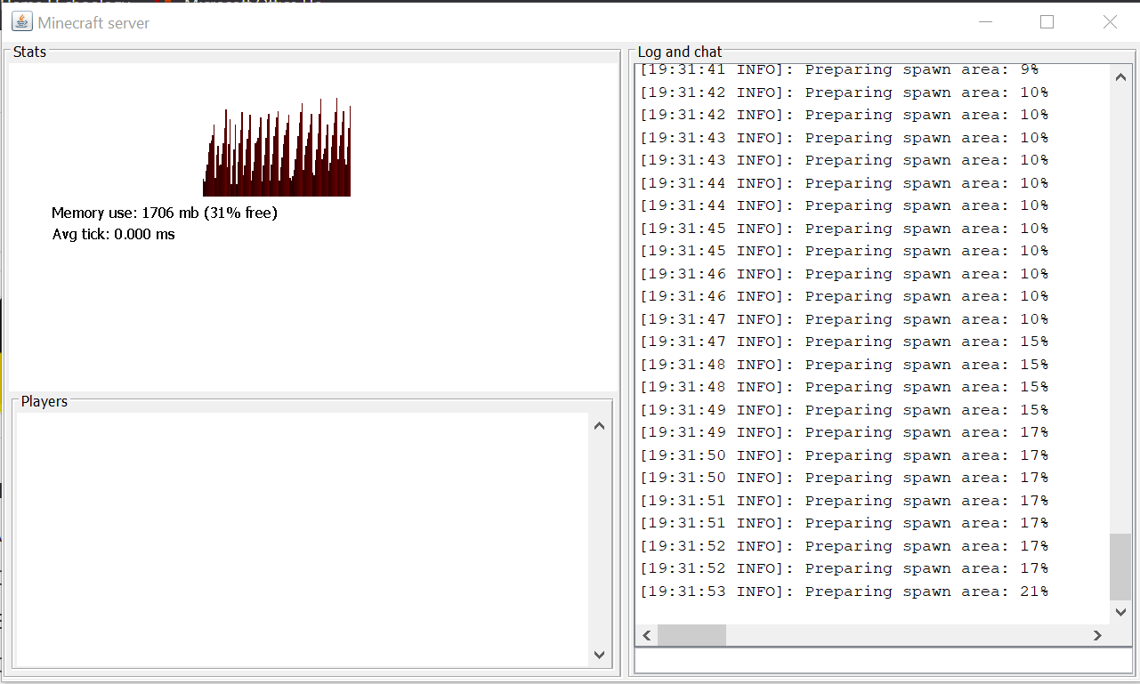Click the log's vertical scroll down arrow
Viewport: 1140px width, 684px height.
pos(1120,612)
